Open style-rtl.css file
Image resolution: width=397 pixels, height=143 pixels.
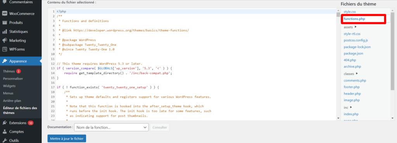tap(352, 34)
